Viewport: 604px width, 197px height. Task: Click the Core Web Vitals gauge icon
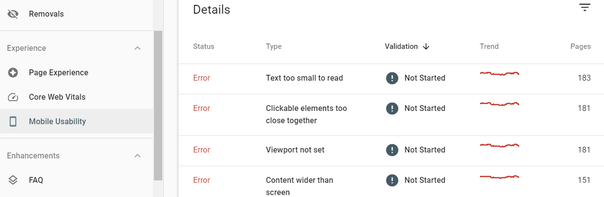[13, 97]
